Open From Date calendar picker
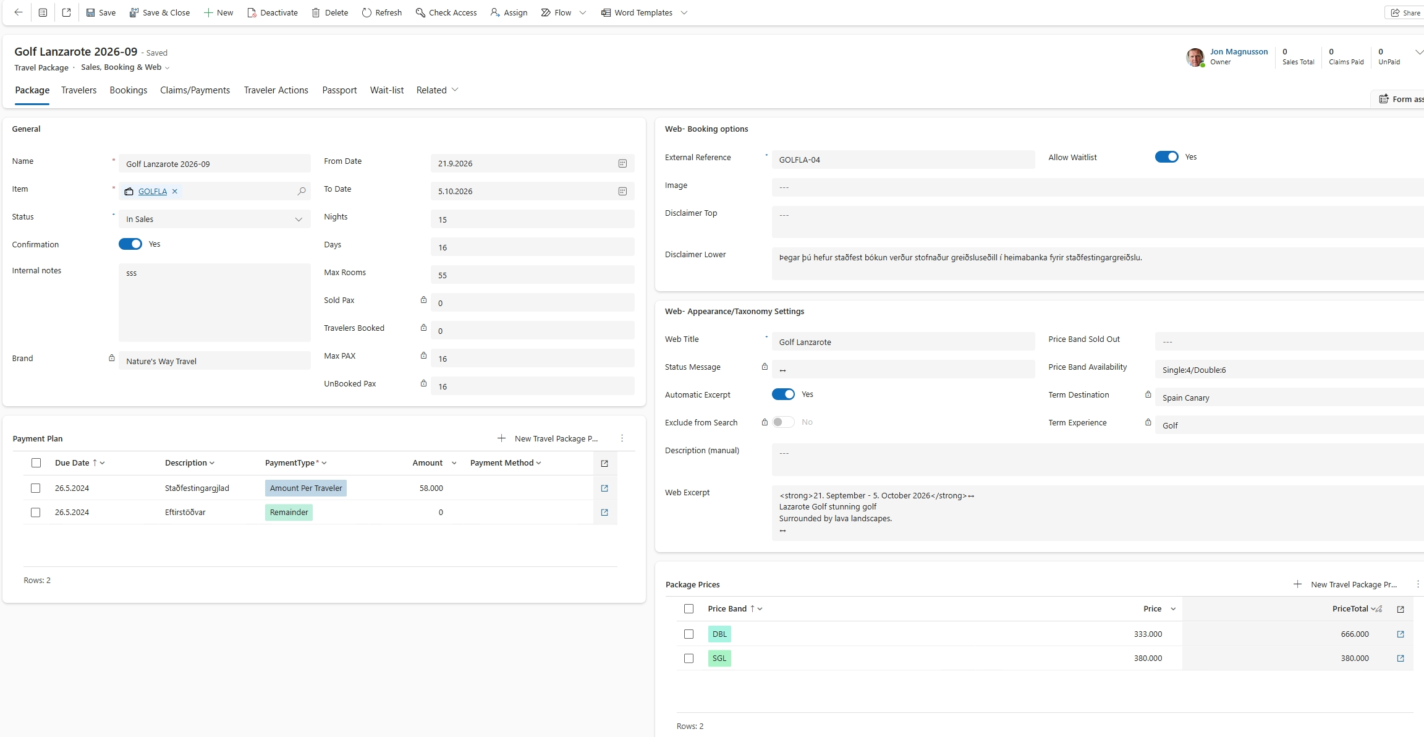Image resolution: width=1424 pixels, height=737 pixels. (x=622, y=164)
